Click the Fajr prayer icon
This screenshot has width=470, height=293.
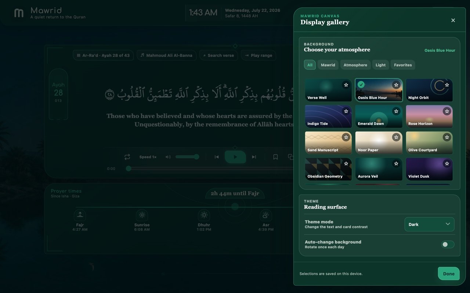[x=80, y=215]
